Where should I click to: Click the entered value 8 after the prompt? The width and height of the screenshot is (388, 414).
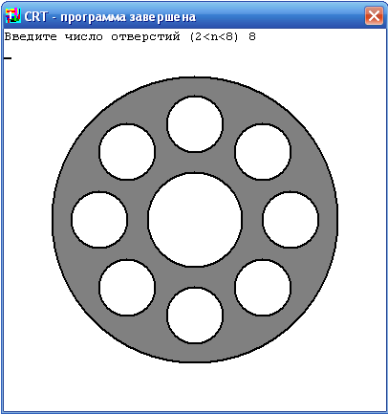[x=252, y=37]
